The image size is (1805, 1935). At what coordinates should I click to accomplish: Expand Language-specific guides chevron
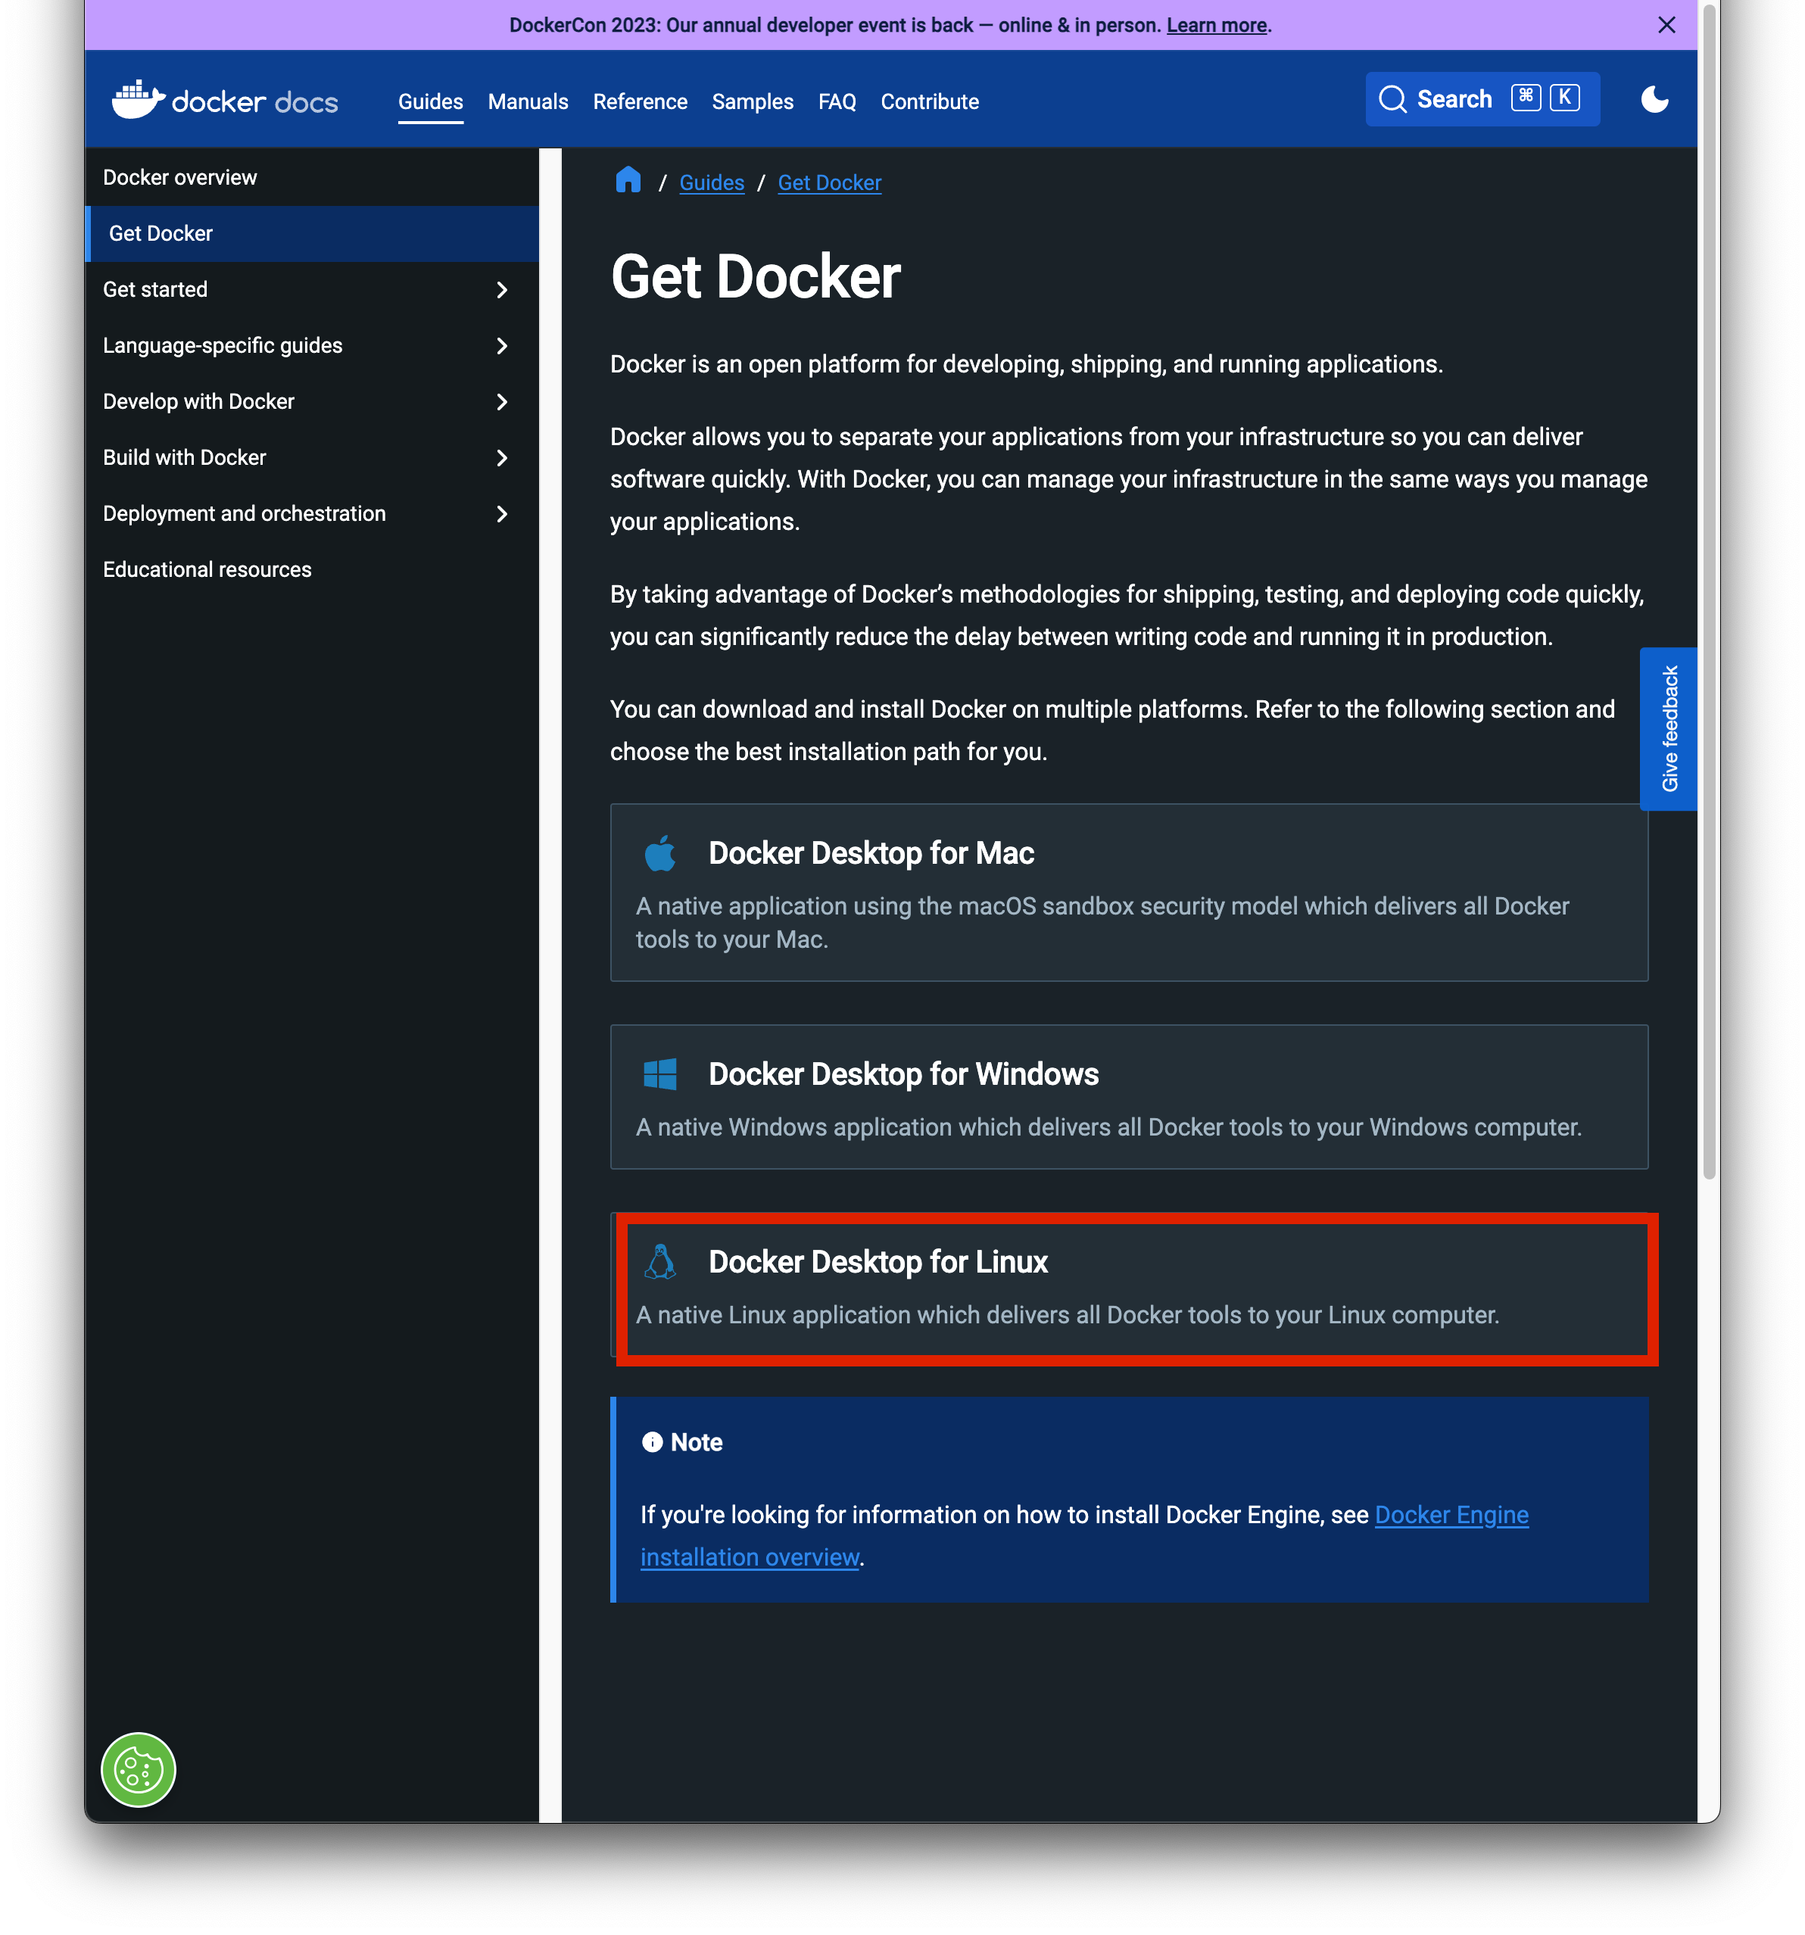(x=501, y=345)
